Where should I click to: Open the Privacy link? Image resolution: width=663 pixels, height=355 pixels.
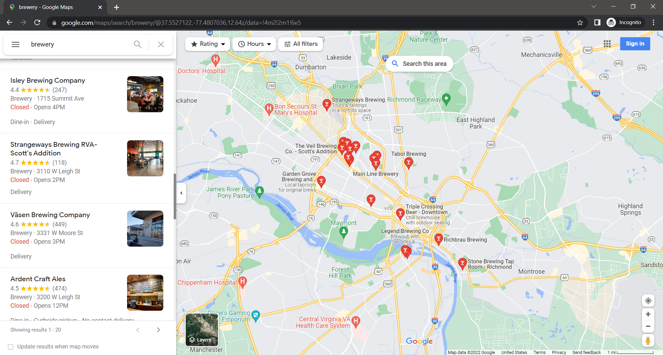click(x=559, y=352)
